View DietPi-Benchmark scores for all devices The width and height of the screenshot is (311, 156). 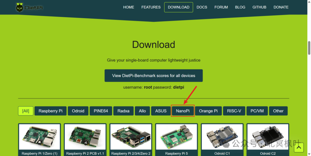[x=153, y=76]
